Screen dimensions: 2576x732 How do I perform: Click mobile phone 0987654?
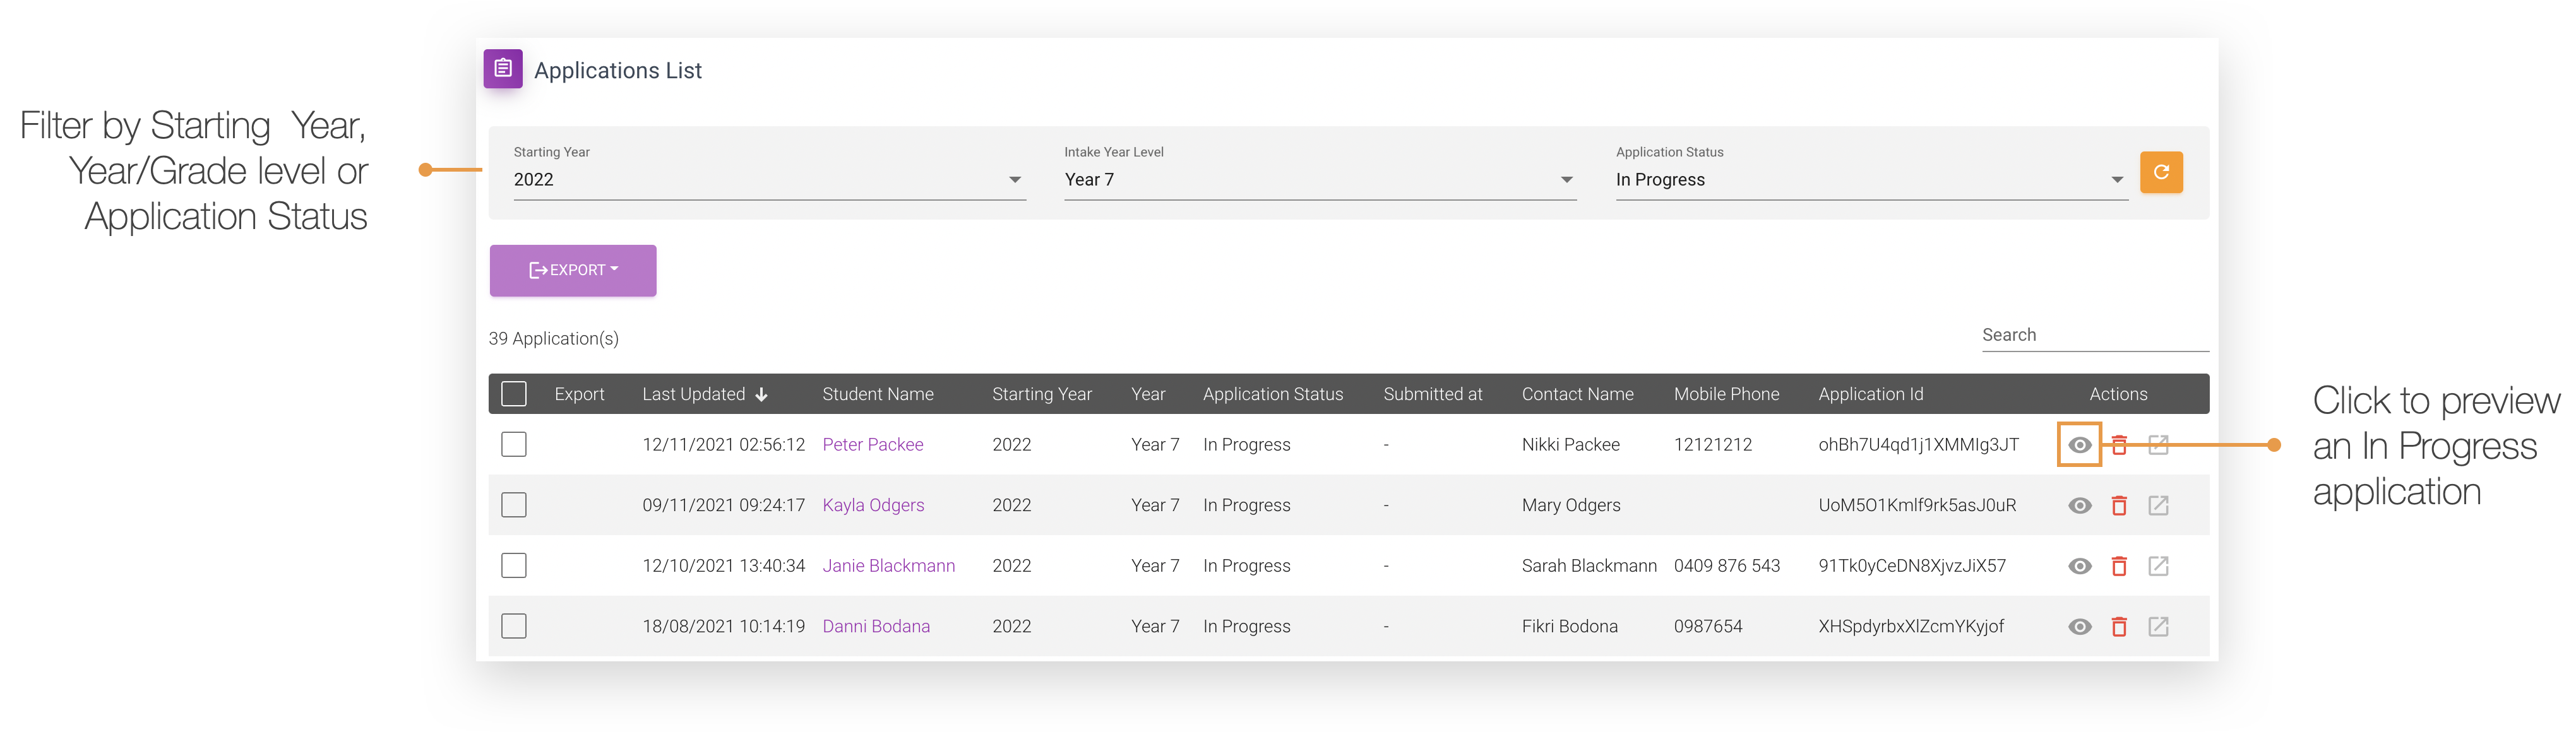coord(1708,626)
